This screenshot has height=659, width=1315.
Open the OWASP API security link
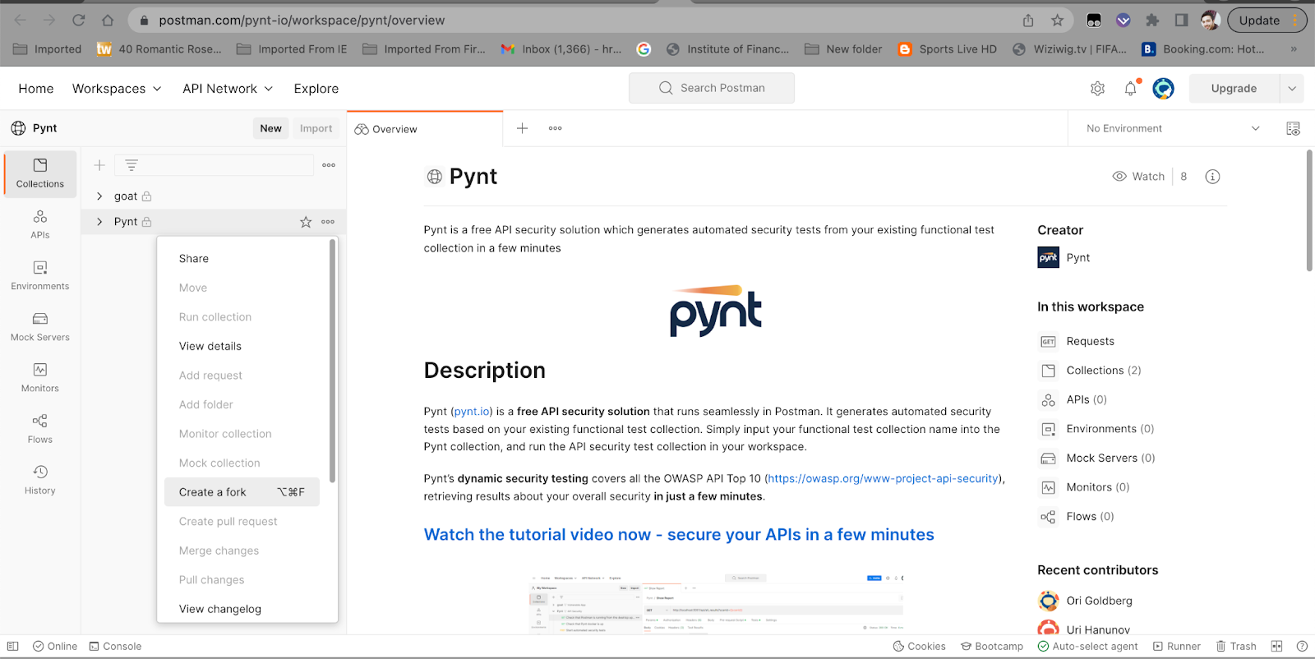884,479
